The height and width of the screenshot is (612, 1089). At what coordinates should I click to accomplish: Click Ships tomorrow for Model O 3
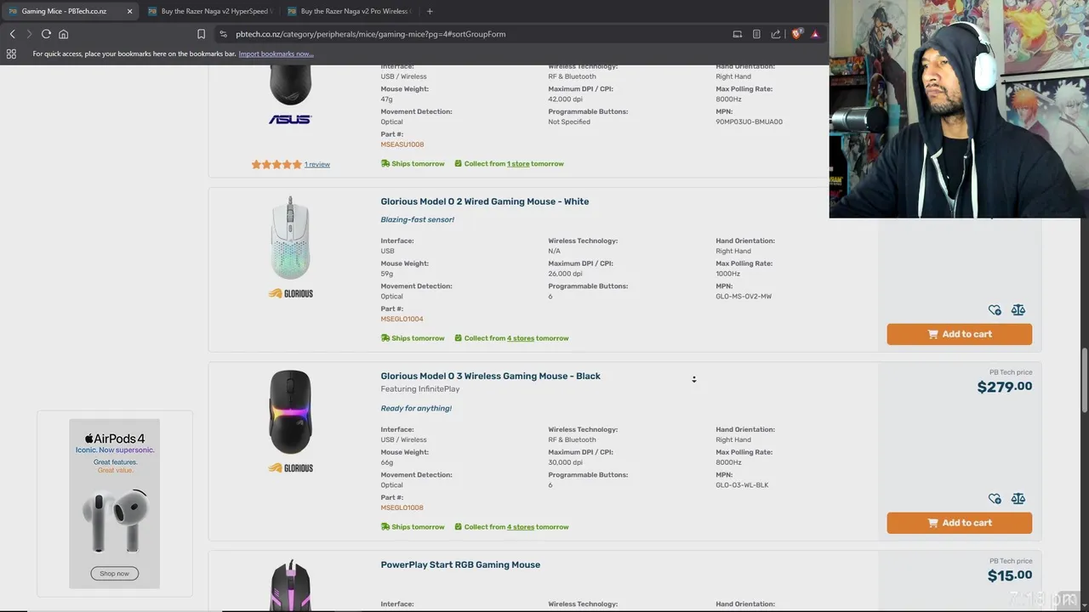point(413,527)
